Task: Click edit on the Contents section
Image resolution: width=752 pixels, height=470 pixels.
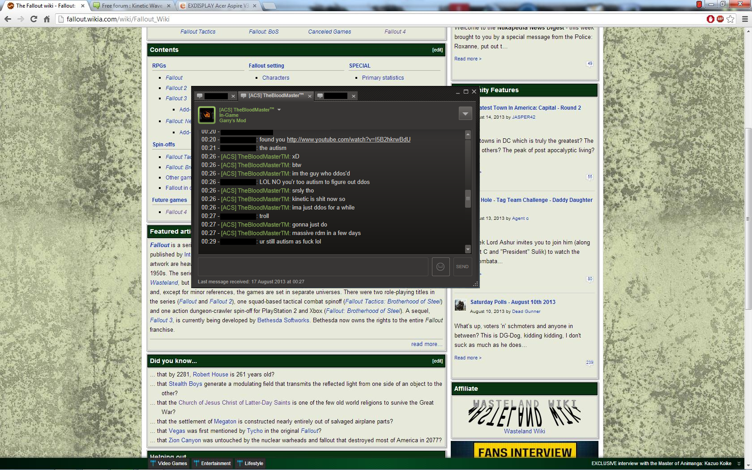Action: pyautogui.click(x=437, y=50)
